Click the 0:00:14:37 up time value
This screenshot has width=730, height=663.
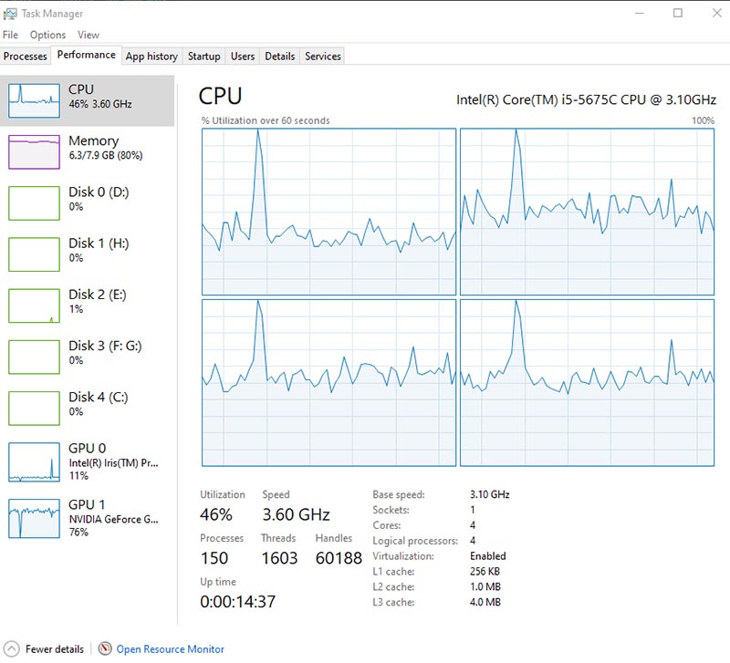[x=237, y=602]
